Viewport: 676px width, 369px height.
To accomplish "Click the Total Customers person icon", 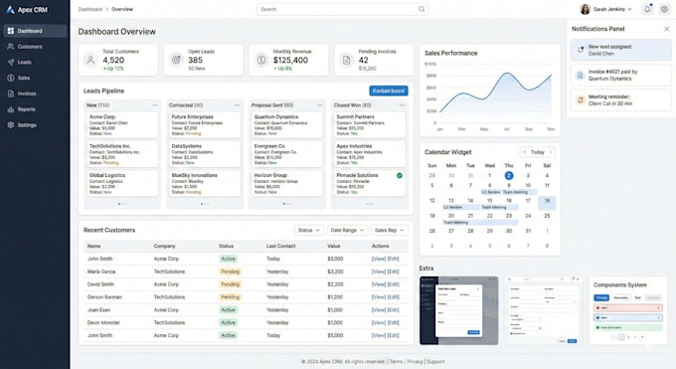I will pos(90,60).
